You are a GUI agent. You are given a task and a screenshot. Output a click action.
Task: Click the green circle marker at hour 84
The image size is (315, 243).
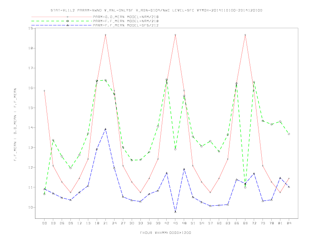click(289, 134)
